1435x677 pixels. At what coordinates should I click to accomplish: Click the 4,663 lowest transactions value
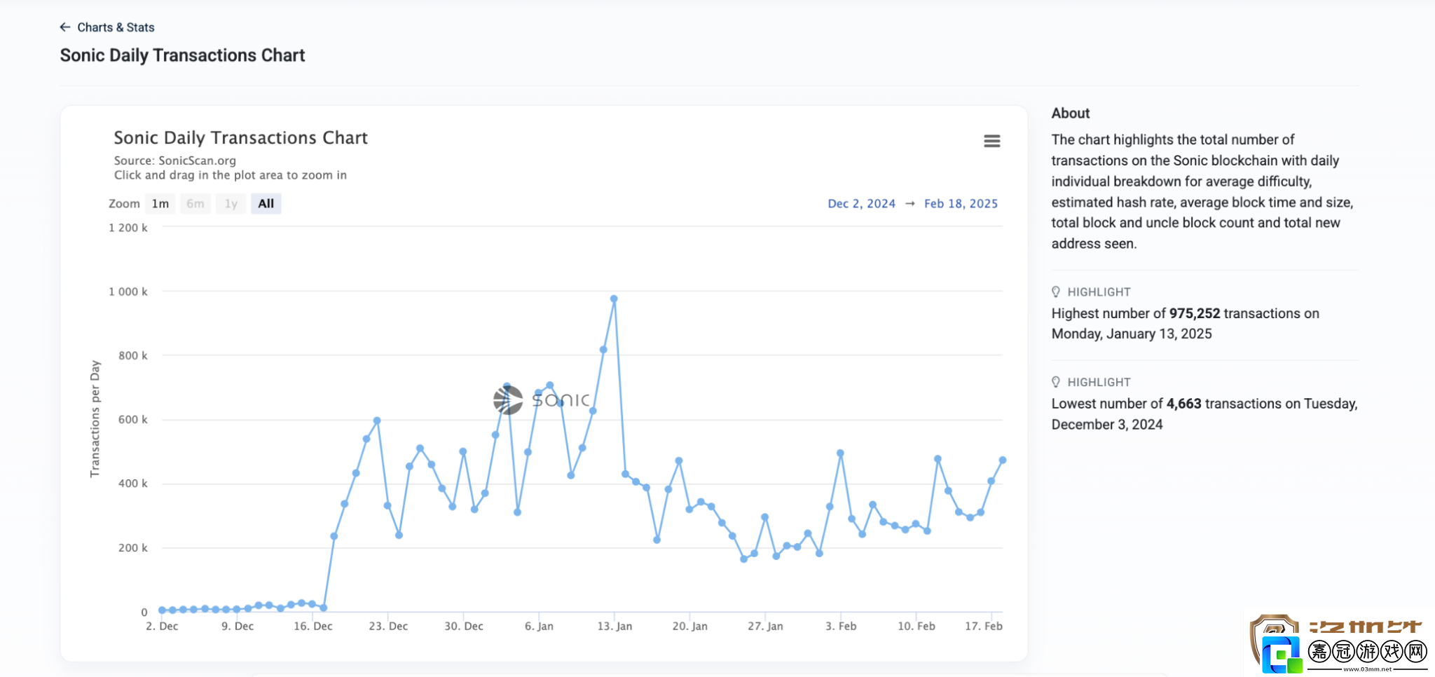pos(1183,404)
